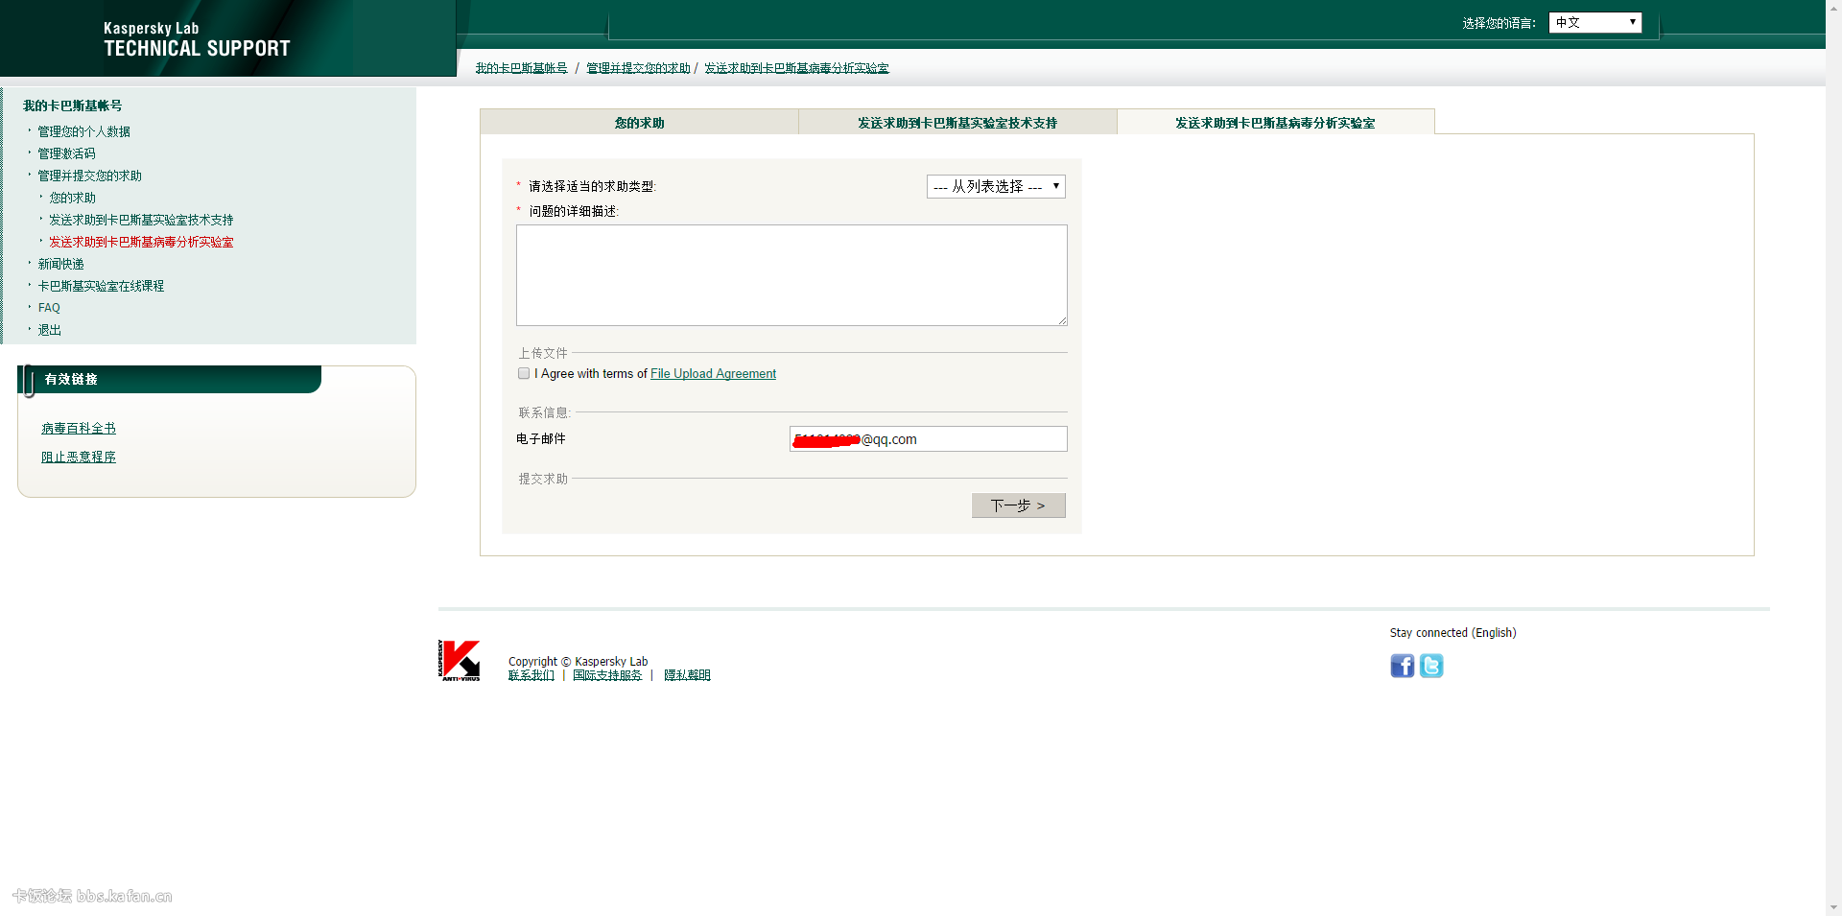Screen dimensions: 1842x916
Task: Switch to the 您的求助 tab
Action: 639,123
